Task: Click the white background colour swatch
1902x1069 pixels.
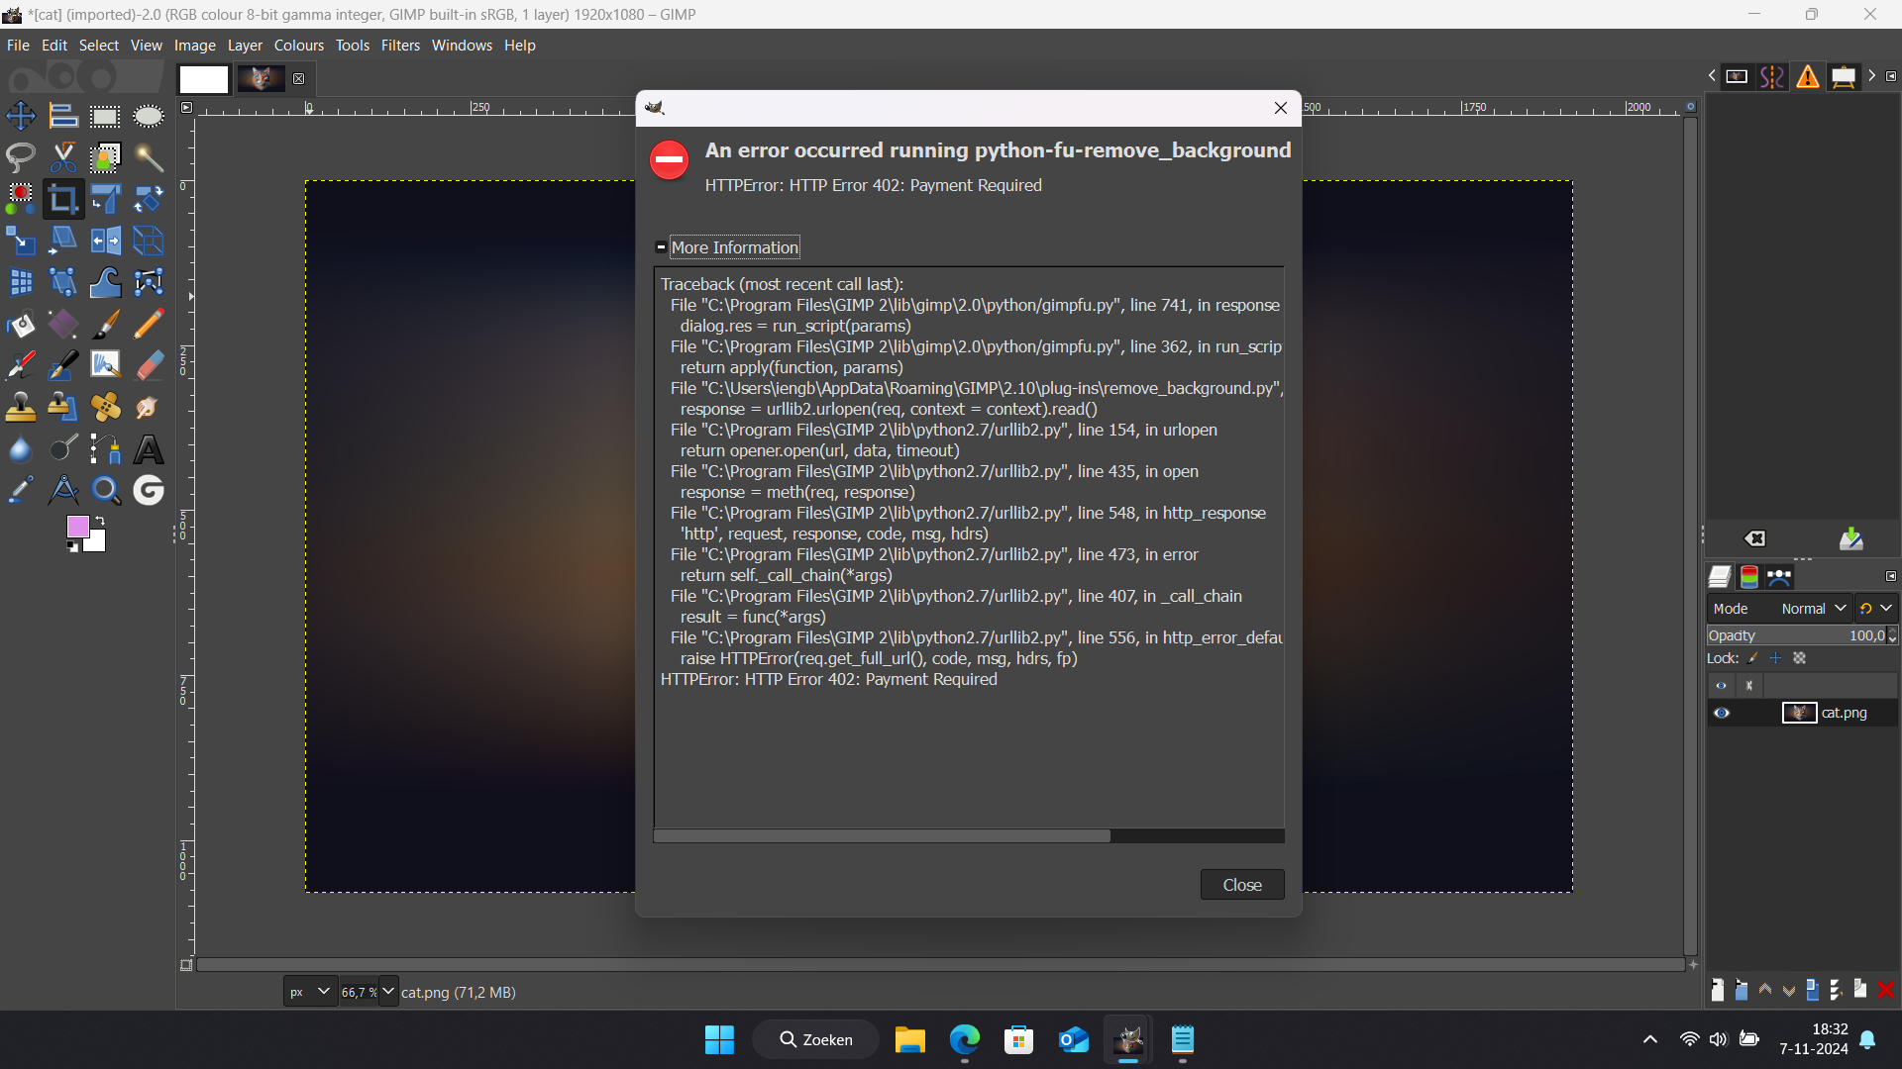Action: point(96,542)
